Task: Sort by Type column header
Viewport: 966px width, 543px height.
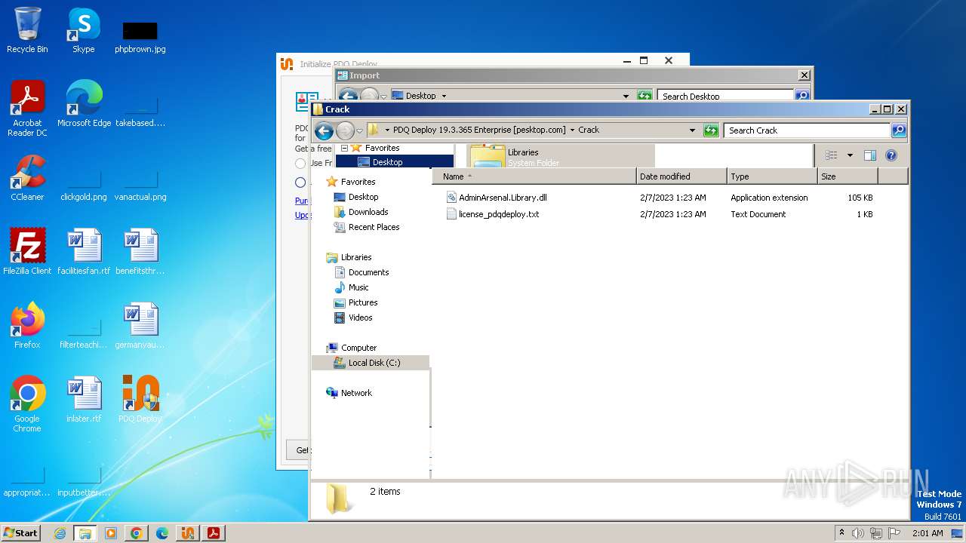Action: point(773,176)
